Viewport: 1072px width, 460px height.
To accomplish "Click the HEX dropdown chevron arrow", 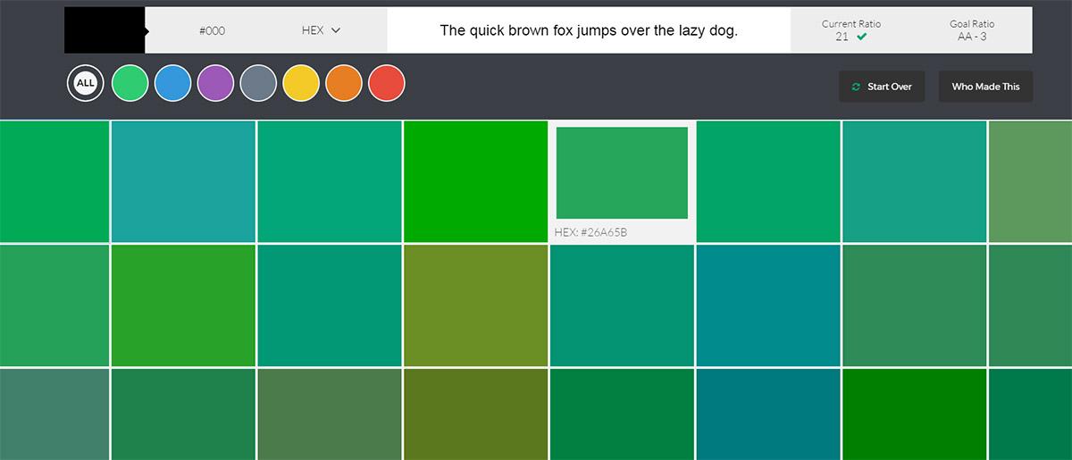I will (336, 30).
